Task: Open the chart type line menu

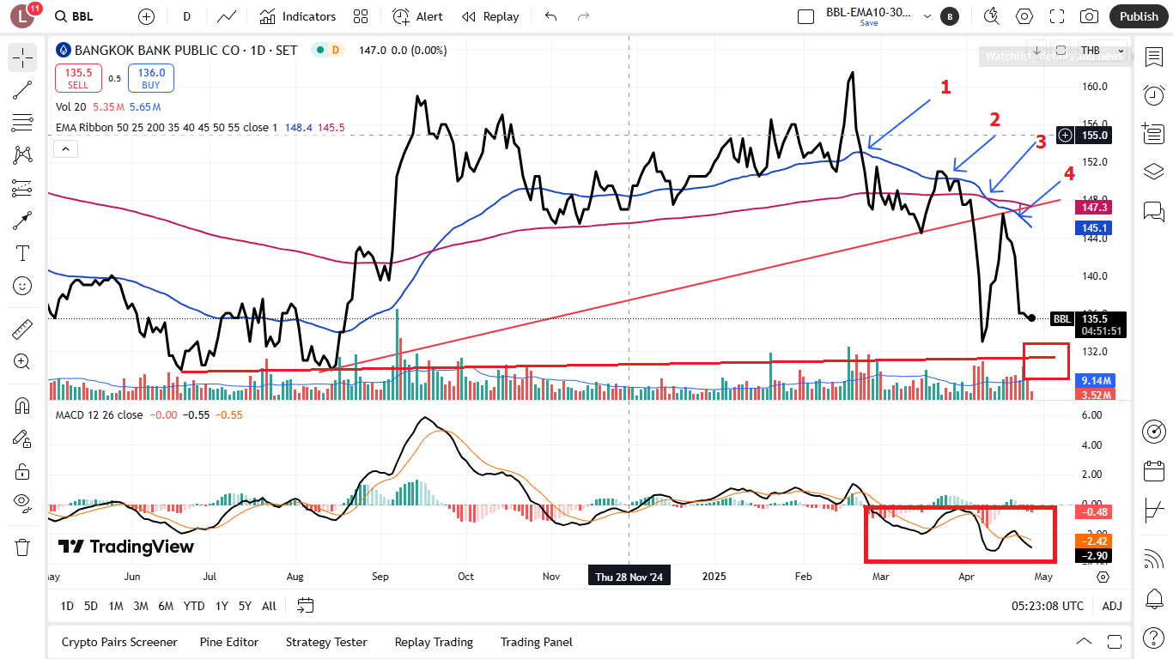Action: click(x=227, y=16)
